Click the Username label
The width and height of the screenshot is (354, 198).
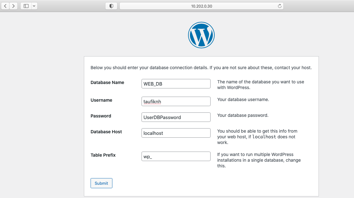click(101, 100)
